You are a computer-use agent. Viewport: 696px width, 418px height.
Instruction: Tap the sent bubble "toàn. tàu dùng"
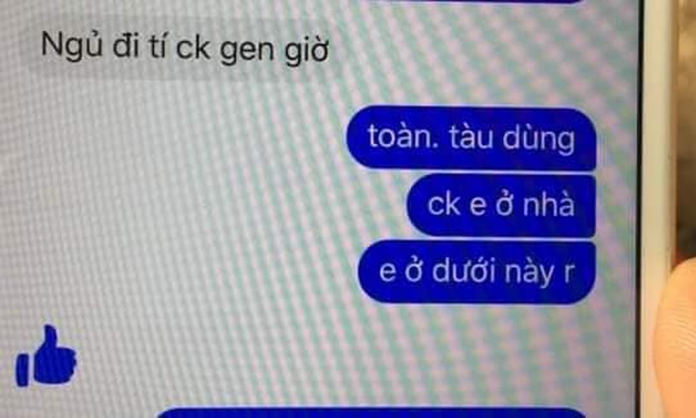(x=471, y=138)
